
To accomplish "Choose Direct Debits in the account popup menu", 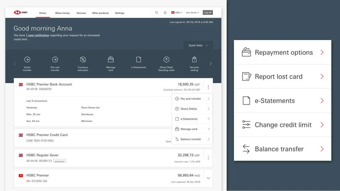I will (192, 109).
